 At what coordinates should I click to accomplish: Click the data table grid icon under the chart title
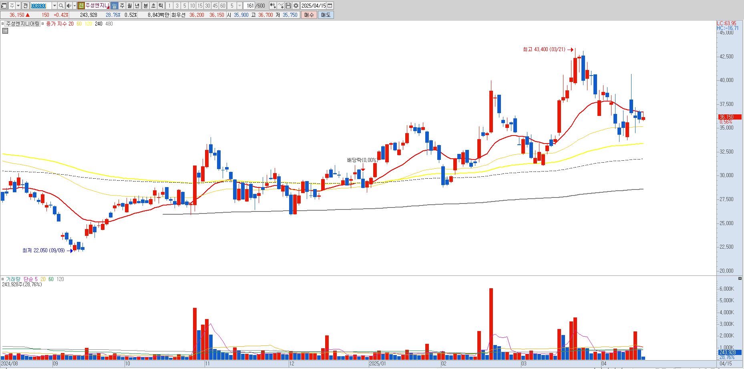pyautogui.click(x=5, y=31)
